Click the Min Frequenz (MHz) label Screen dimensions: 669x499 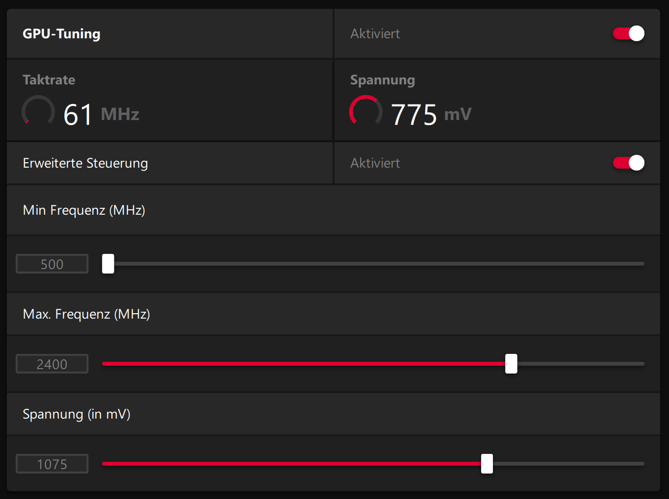[84, 210]
